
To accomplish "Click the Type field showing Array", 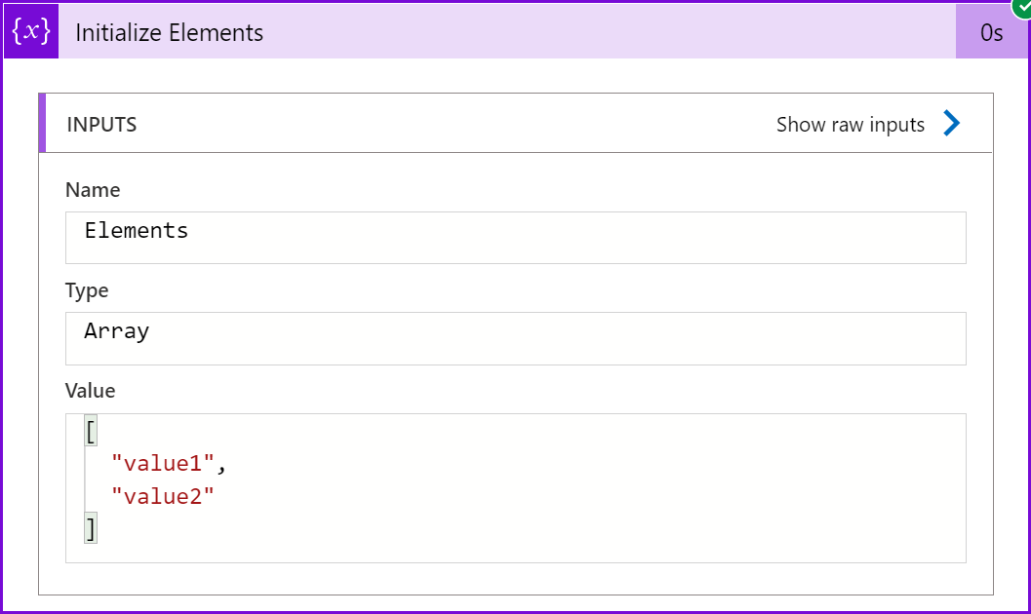I will pyautogui.click(x=515, y=337).
